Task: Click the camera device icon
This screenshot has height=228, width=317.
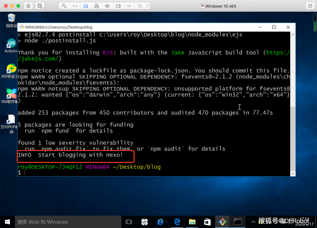Action: pyautogui.click(x=118, y=6)
